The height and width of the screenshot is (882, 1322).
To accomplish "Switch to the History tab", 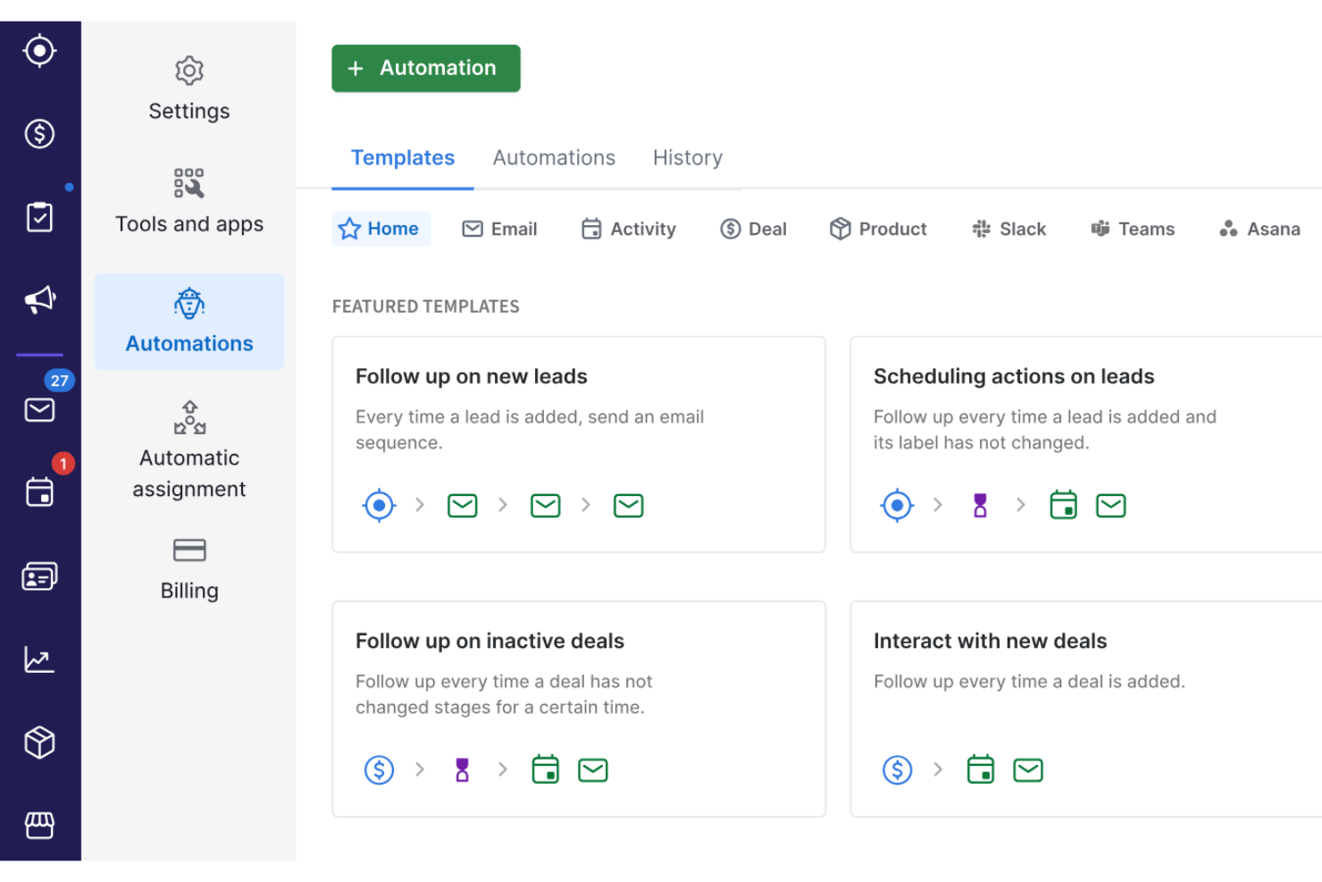I will [688, 158].
